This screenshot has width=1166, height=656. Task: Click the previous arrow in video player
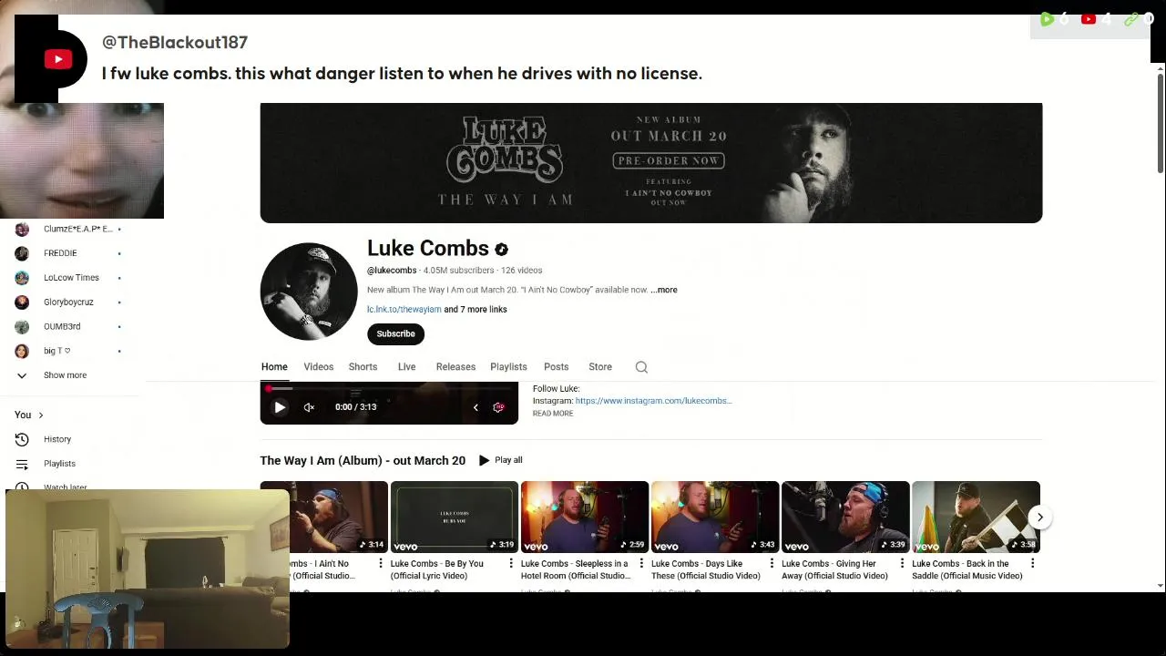coord(476,407)
